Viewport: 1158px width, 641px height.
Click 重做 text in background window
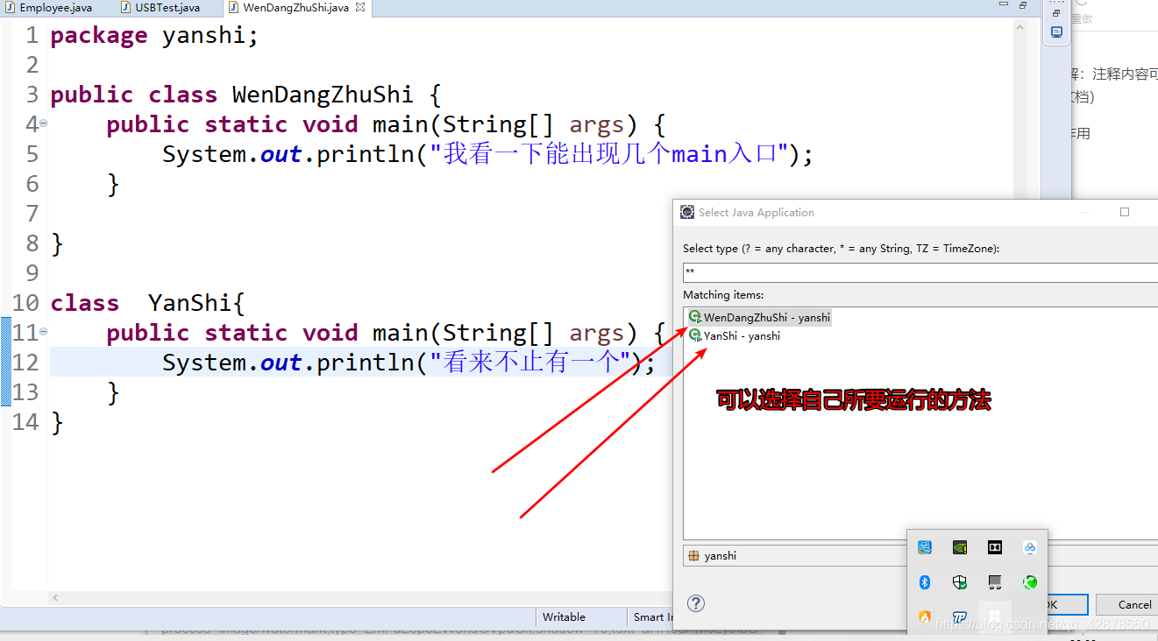click(x=1082, y=18)
